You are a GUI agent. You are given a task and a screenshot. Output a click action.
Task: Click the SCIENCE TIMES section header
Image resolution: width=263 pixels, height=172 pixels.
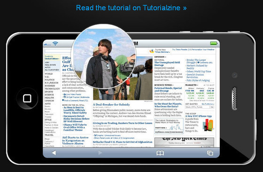point(164,85)
